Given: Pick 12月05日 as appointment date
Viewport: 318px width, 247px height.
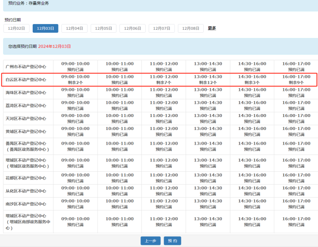Looking at the screenshot, I should 104,28.
